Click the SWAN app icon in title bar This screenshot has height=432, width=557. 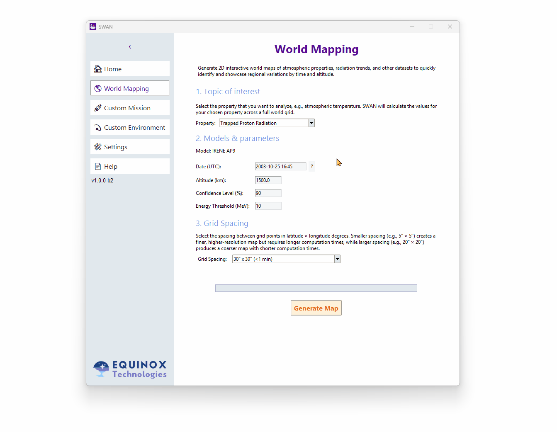pos(93,27)
